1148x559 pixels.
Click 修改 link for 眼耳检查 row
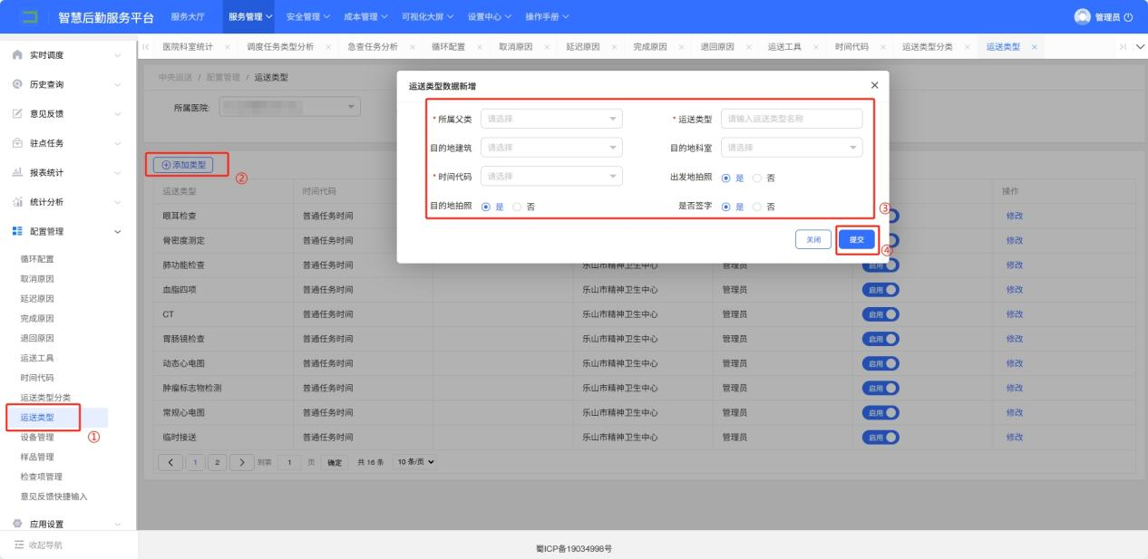[x=1014, y=215]
